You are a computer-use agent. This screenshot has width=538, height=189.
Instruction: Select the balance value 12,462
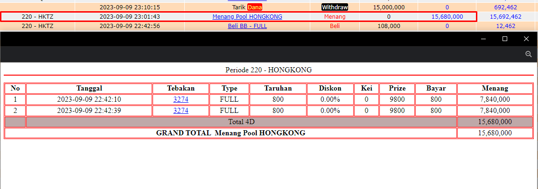tap(505, 26)
